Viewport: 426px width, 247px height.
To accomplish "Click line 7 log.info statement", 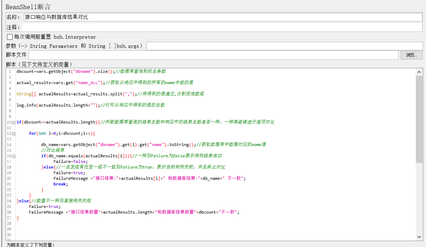I will pos(90,105).
